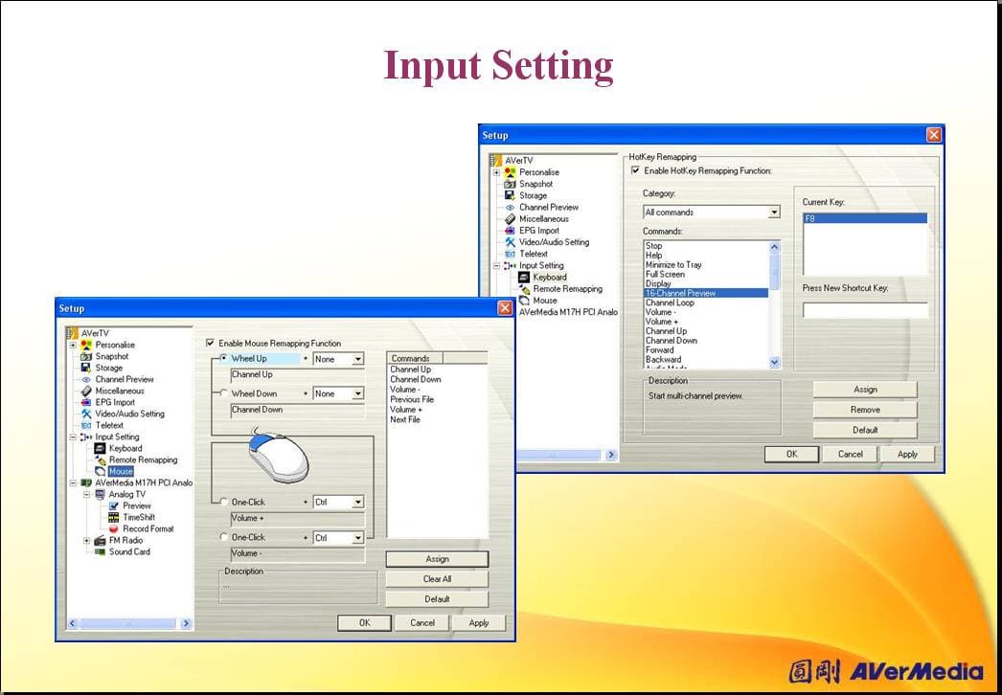Click Remote Remapping icon in HotKey Setup window tree
This screenshot has height=695, width=1002.
(x=524, y=289)
